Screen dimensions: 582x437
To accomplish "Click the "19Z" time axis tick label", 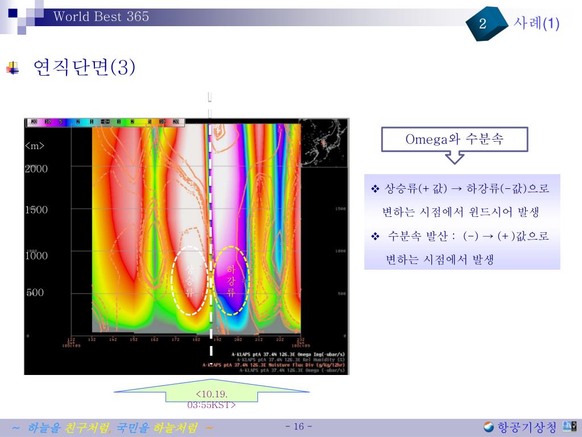I will (217, 339).
